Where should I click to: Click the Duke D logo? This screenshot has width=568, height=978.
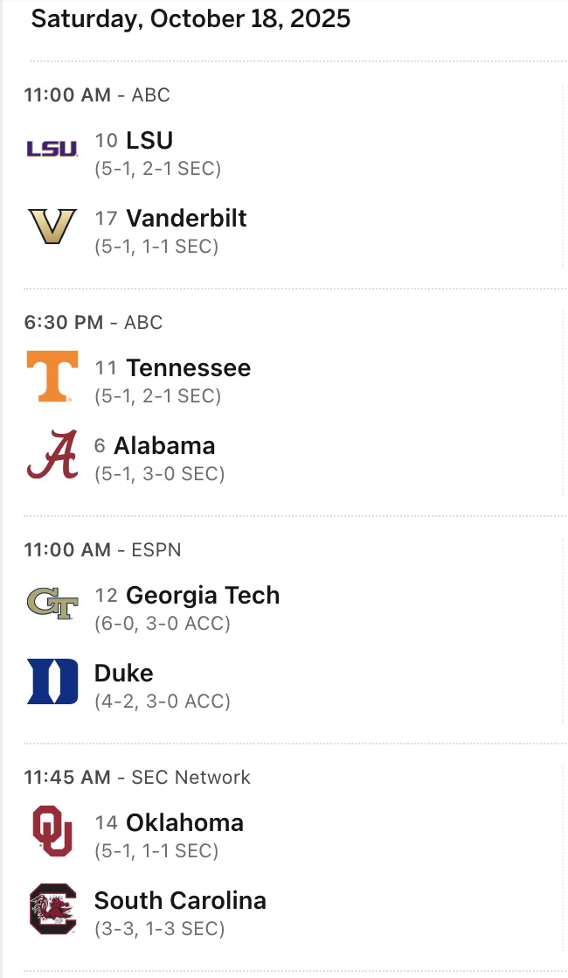tap(52, 681)
